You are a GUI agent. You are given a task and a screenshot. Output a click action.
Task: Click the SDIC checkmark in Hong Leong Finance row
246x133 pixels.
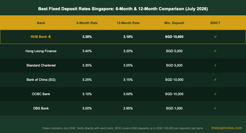click(x=215, y=51)
